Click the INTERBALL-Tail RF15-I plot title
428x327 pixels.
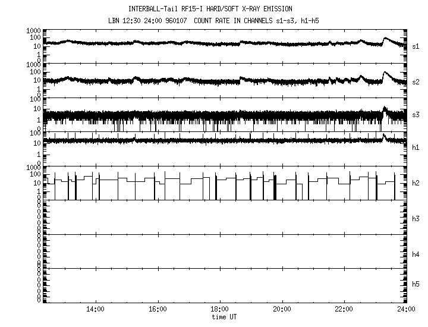210,9
